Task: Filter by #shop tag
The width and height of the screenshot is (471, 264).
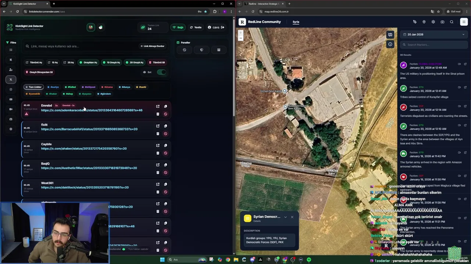Action: point(68,94)
